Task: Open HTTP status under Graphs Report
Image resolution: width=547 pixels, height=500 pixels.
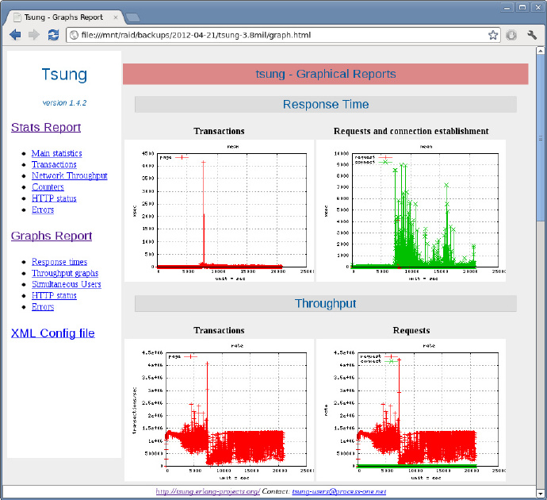Action: click(54, 295)
